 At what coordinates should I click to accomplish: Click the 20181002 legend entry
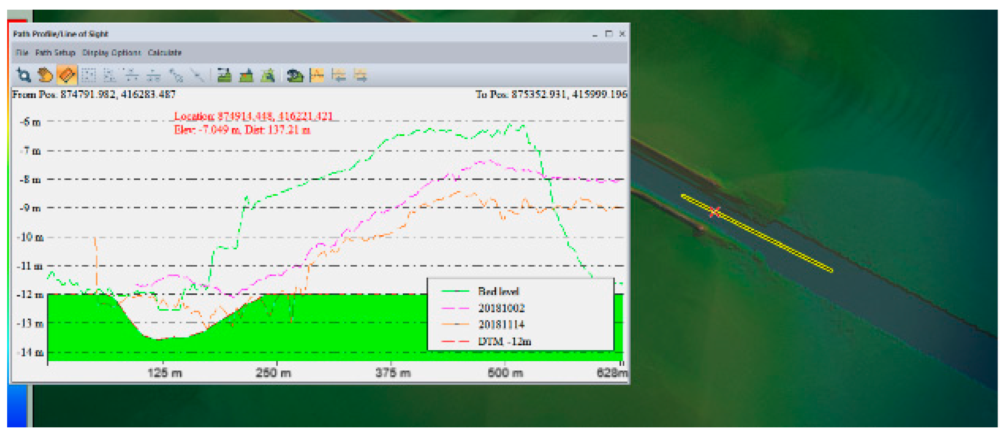point(501,308)
